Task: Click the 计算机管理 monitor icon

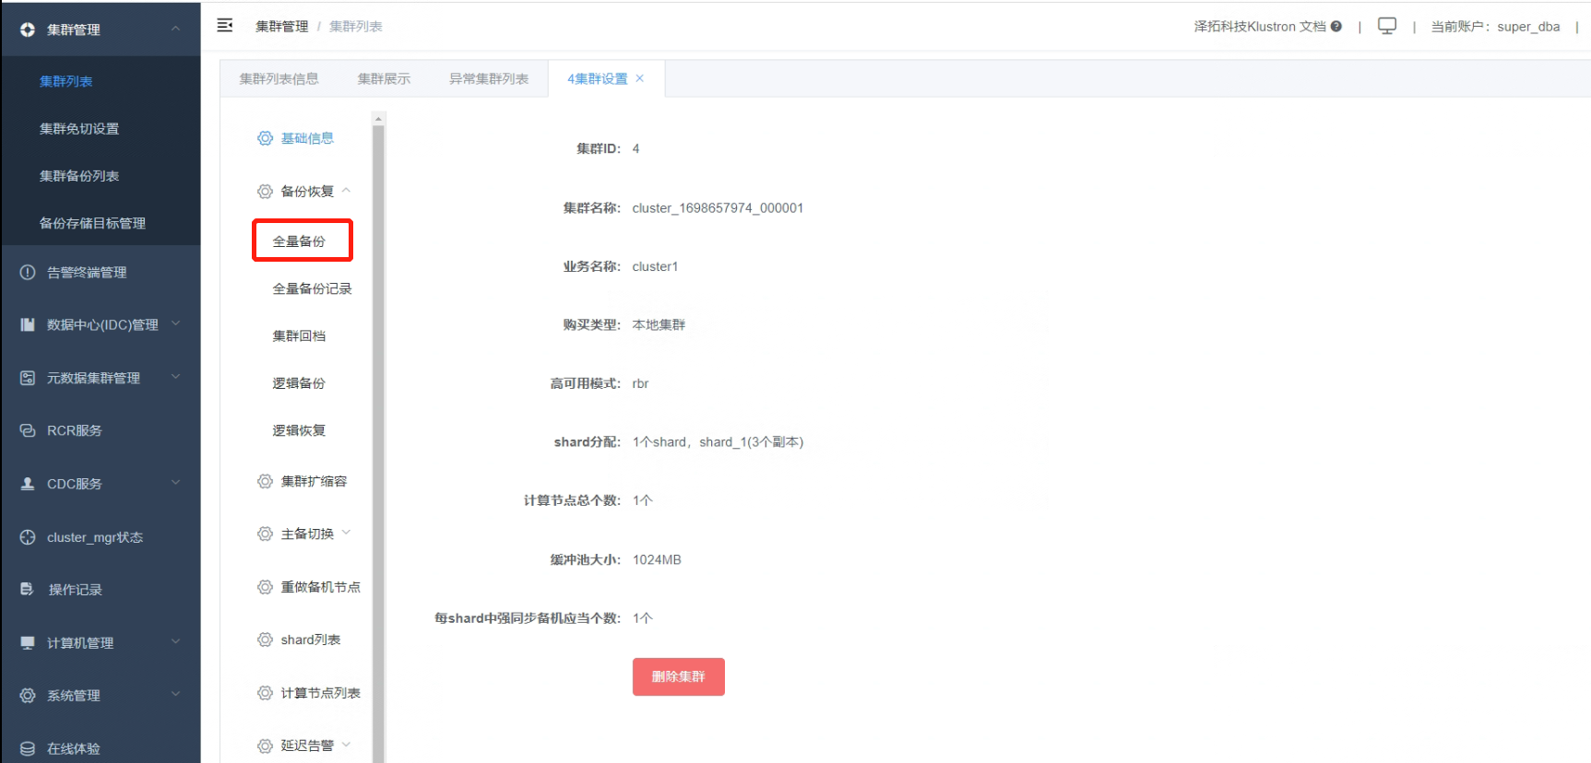Action: (x=28, y=643)
